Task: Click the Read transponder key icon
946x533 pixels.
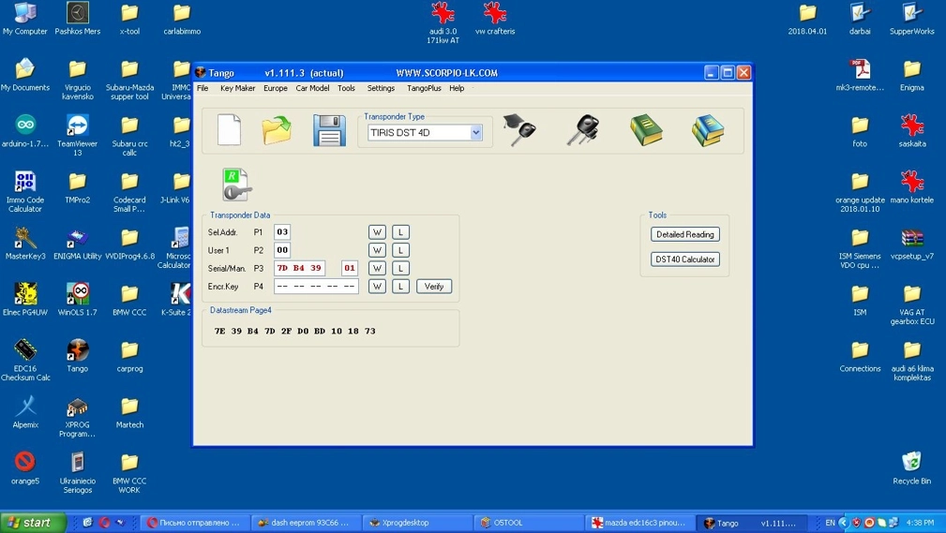Action: click(x=236, y=185)
